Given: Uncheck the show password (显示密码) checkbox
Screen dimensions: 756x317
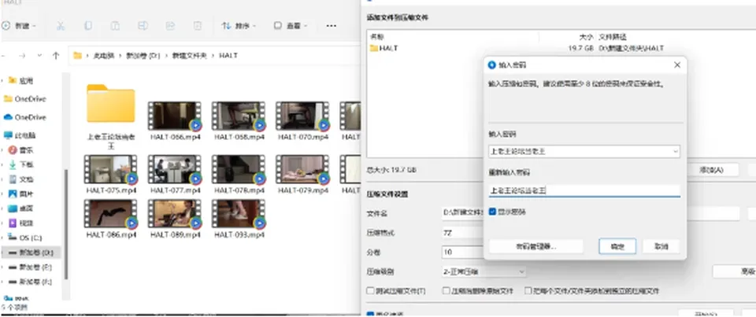Looking at the screenshot, I should click(492, 212).
